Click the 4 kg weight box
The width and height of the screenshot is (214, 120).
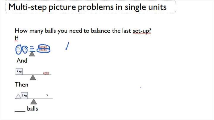(x=19, y=71)
